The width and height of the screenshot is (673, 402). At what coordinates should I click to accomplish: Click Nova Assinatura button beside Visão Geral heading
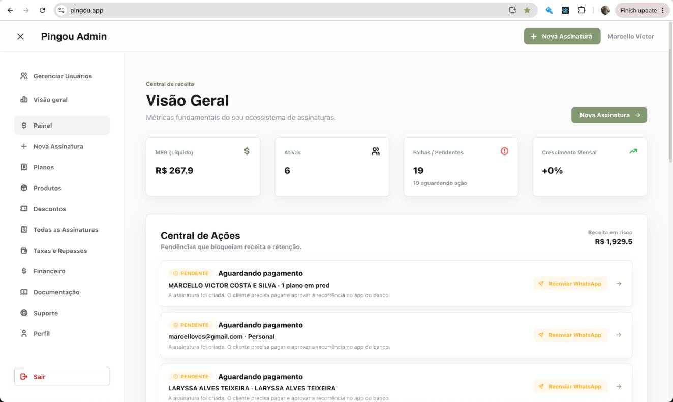click(x=609, y=115)
